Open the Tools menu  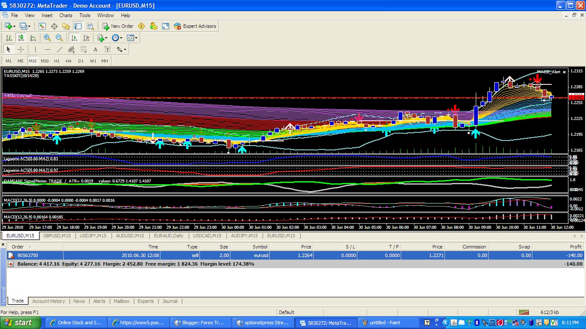[85, 15]
